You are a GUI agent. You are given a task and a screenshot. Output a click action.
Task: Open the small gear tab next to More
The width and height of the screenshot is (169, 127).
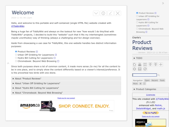(141, 84)
